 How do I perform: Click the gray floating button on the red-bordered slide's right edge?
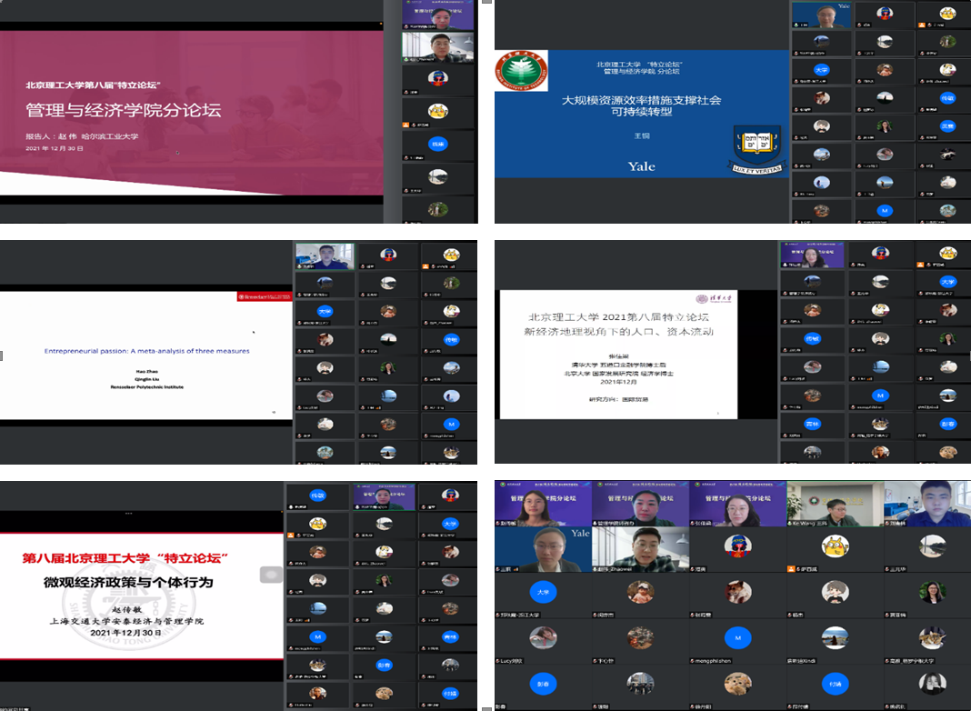(271, 575)
